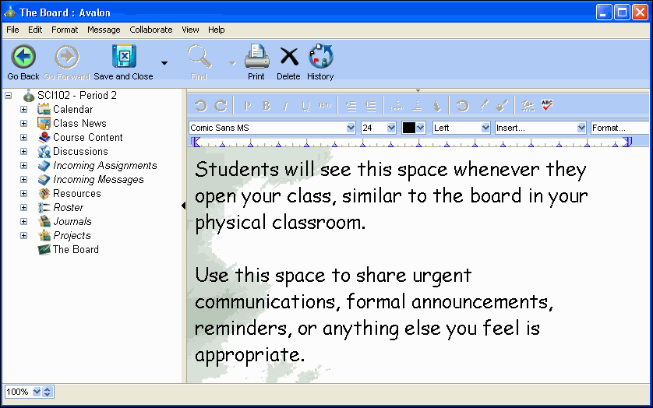Toggle italic formatting in the editor toolbar

[x=286, y=106]
